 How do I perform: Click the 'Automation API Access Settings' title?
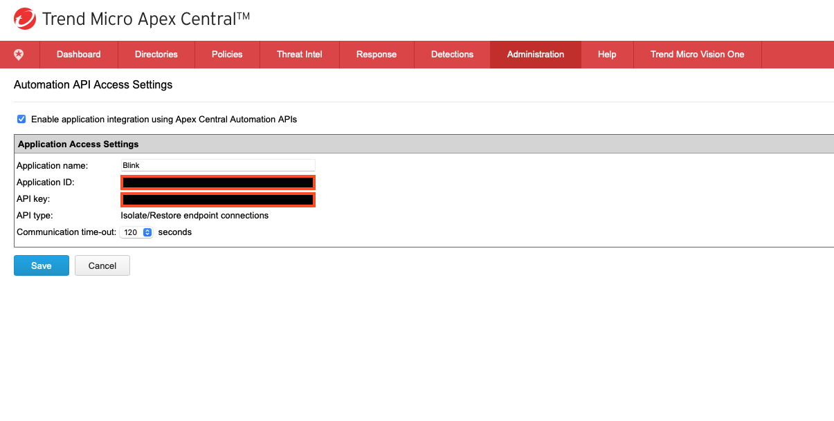[x=93, y=85]
